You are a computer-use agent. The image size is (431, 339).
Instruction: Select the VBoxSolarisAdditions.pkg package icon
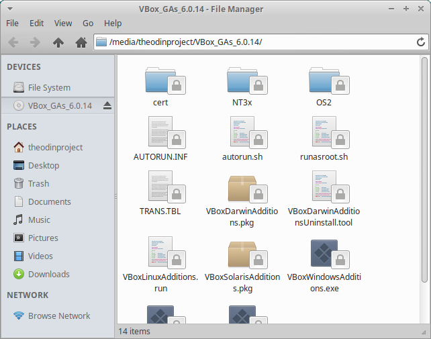pyautogui.click(x=242, y=254)
